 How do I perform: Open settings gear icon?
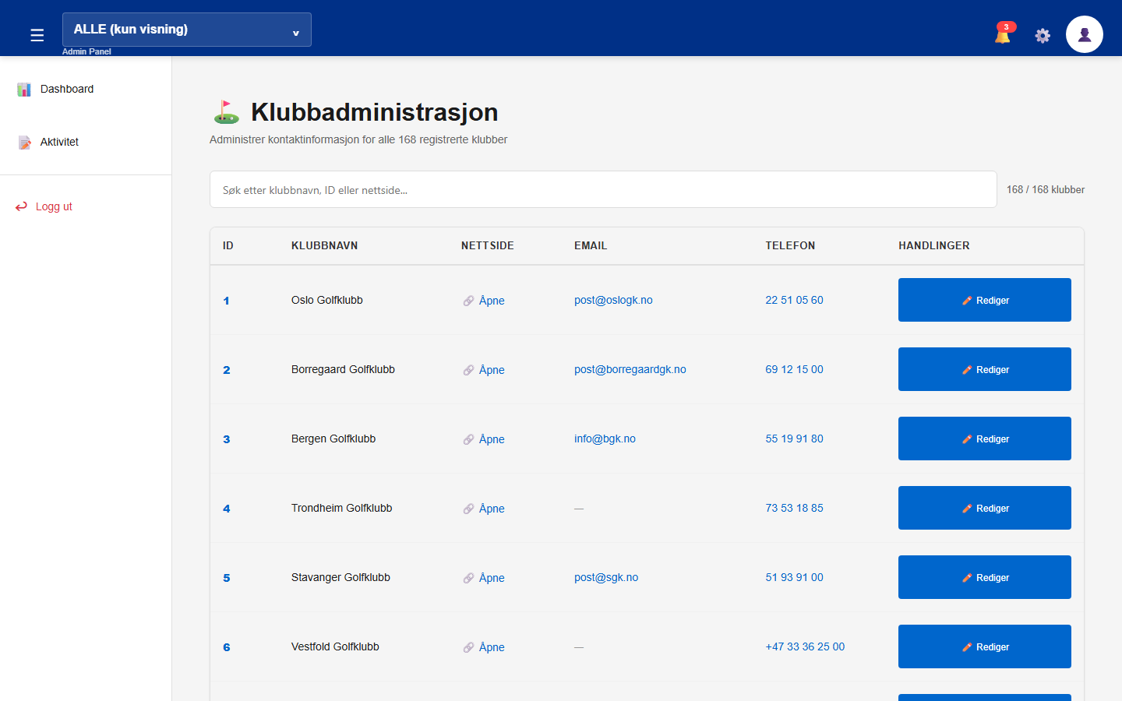pyautogui.click(x=1043, y=35)
